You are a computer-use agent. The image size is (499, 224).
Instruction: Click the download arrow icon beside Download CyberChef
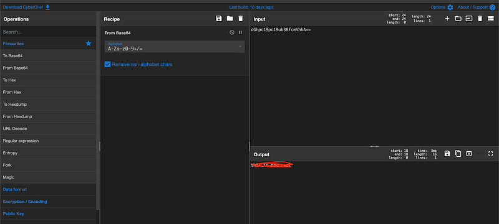47,7
